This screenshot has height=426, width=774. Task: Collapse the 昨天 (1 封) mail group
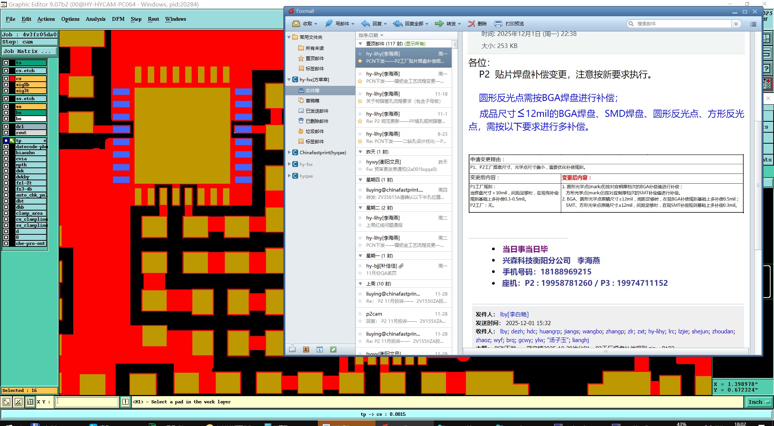click(x=360, y=152)
